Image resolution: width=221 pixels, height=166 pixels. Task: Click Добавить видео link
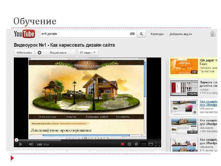point(181,34)
